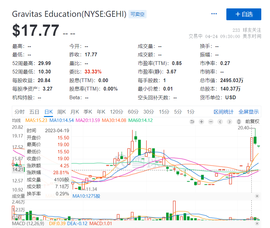Viewport: 270px width, 228px height.
Task: Zoom in the chart with plus icon
Action: (201, 122)
